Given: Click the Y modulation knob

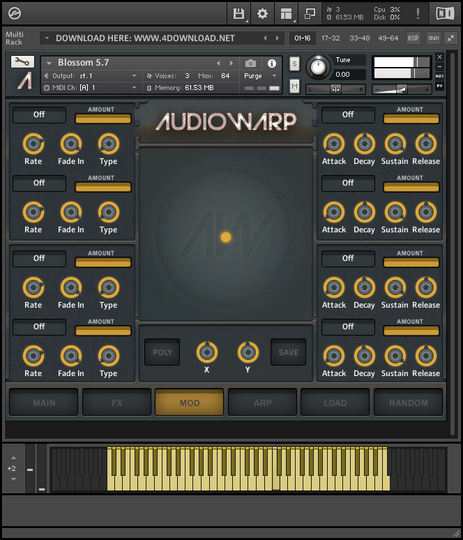Looking at the screenshot, I should pos(248,352).
